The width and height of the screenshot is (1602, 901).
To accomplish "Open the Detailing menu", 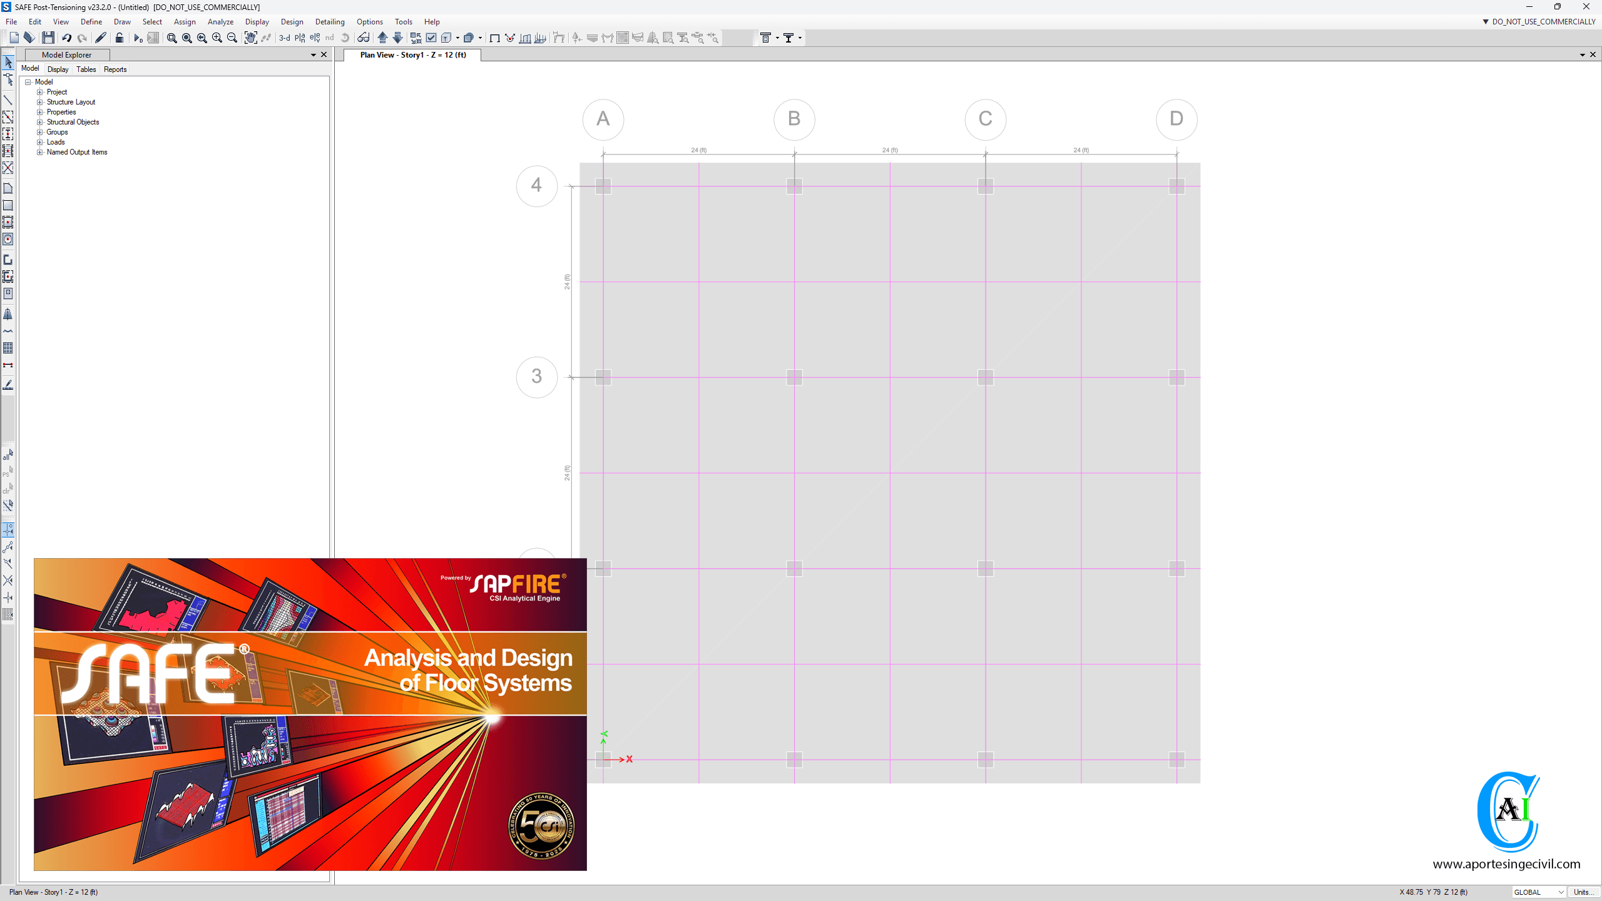I will pyautogui.click(x=330, y=22).
